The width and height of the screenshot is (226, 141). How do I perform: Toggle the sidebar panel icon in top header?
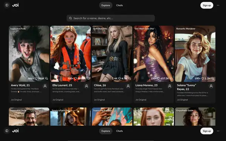tap(7, 5)
